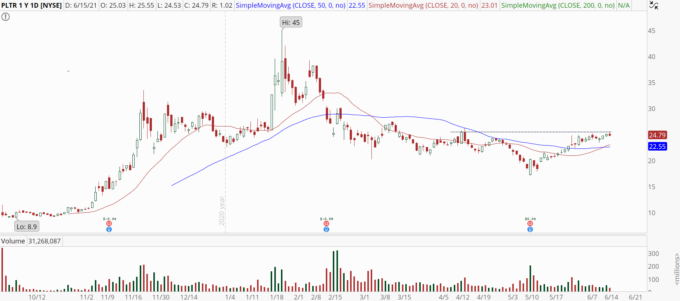Screen dimensions: 680x301
Task: Click the D: 6/15/21 date readout
Action: pyautogui.click(x=81, y=5)
